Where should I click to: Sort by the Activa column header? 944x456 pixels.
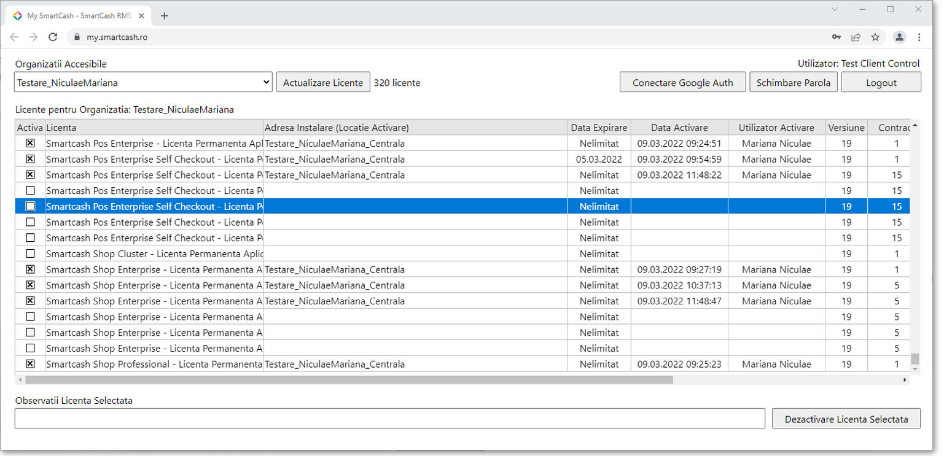tap(30, 128)
